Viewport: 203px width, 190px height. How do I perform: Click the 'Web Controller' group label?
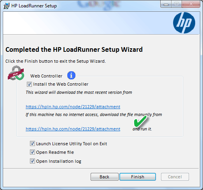tap(46, 76)
